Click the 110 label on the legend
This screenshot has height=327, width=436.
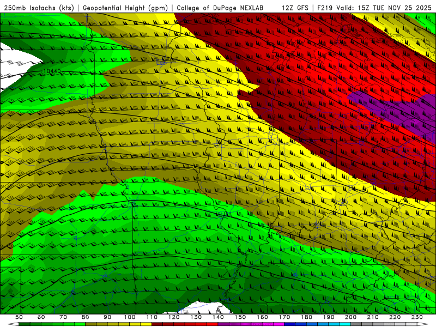(152, 317)
